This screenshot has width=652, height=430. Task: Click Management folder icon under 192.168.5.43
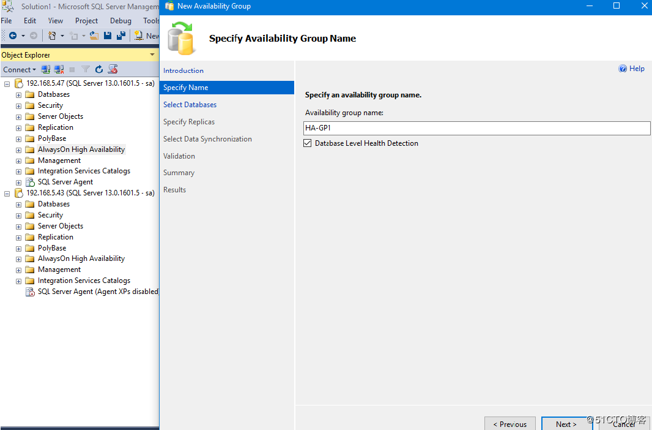coord(29,270)
